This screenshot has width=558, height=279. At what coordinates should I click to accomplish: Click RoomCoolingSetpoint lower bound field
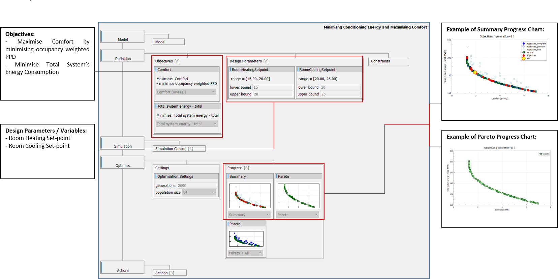(x=340, y=87)
